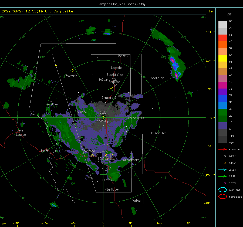Click the yellow diamond marker near RockyMH

72,70
